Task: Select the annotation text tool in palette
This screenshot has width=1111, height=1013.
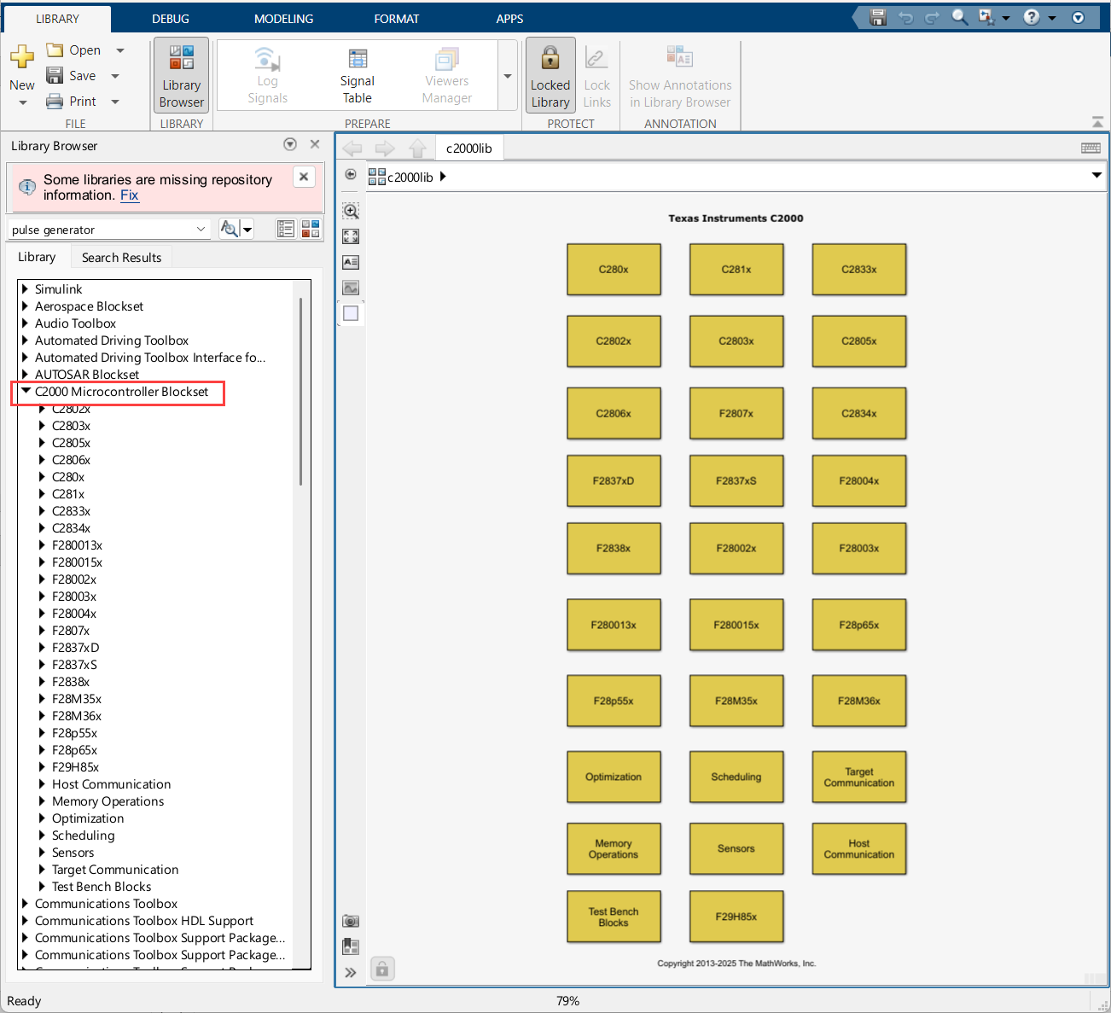Action: [x=351, y=262]
